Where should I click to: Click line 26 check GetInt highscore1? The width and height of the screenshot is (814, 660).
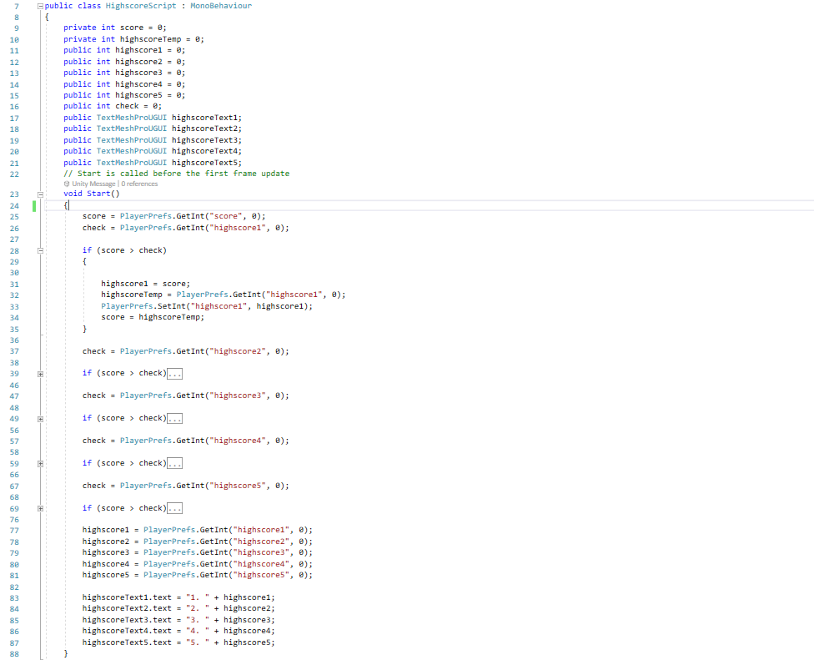point(185,228)
